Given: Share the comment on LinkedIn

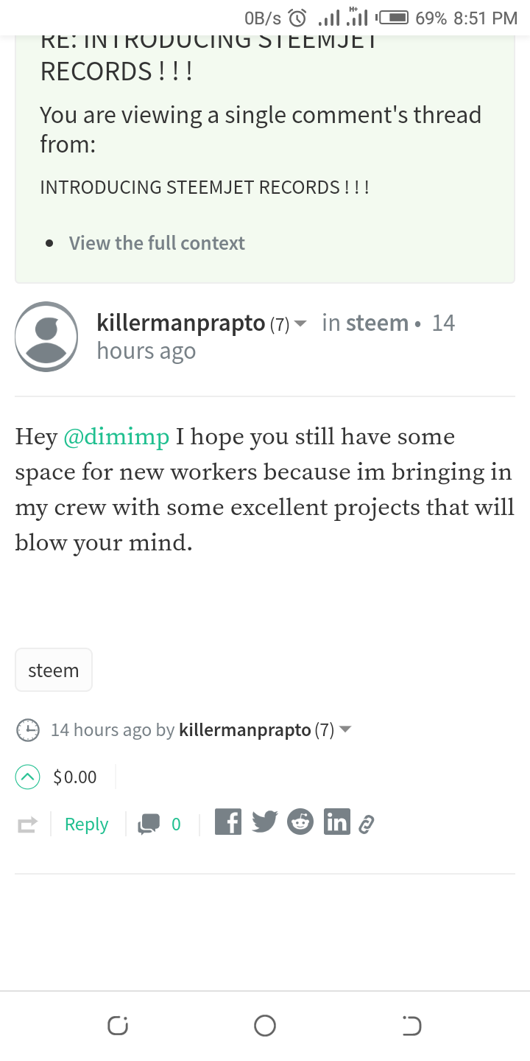Looking at the screenshot, I should (x=336, y=822).
